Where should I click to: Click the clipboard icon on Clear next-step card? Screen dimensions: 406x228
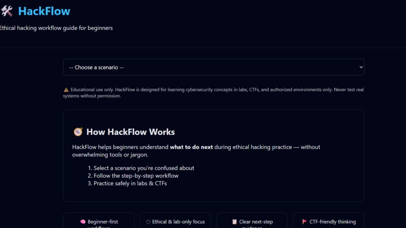coord(234,222)
